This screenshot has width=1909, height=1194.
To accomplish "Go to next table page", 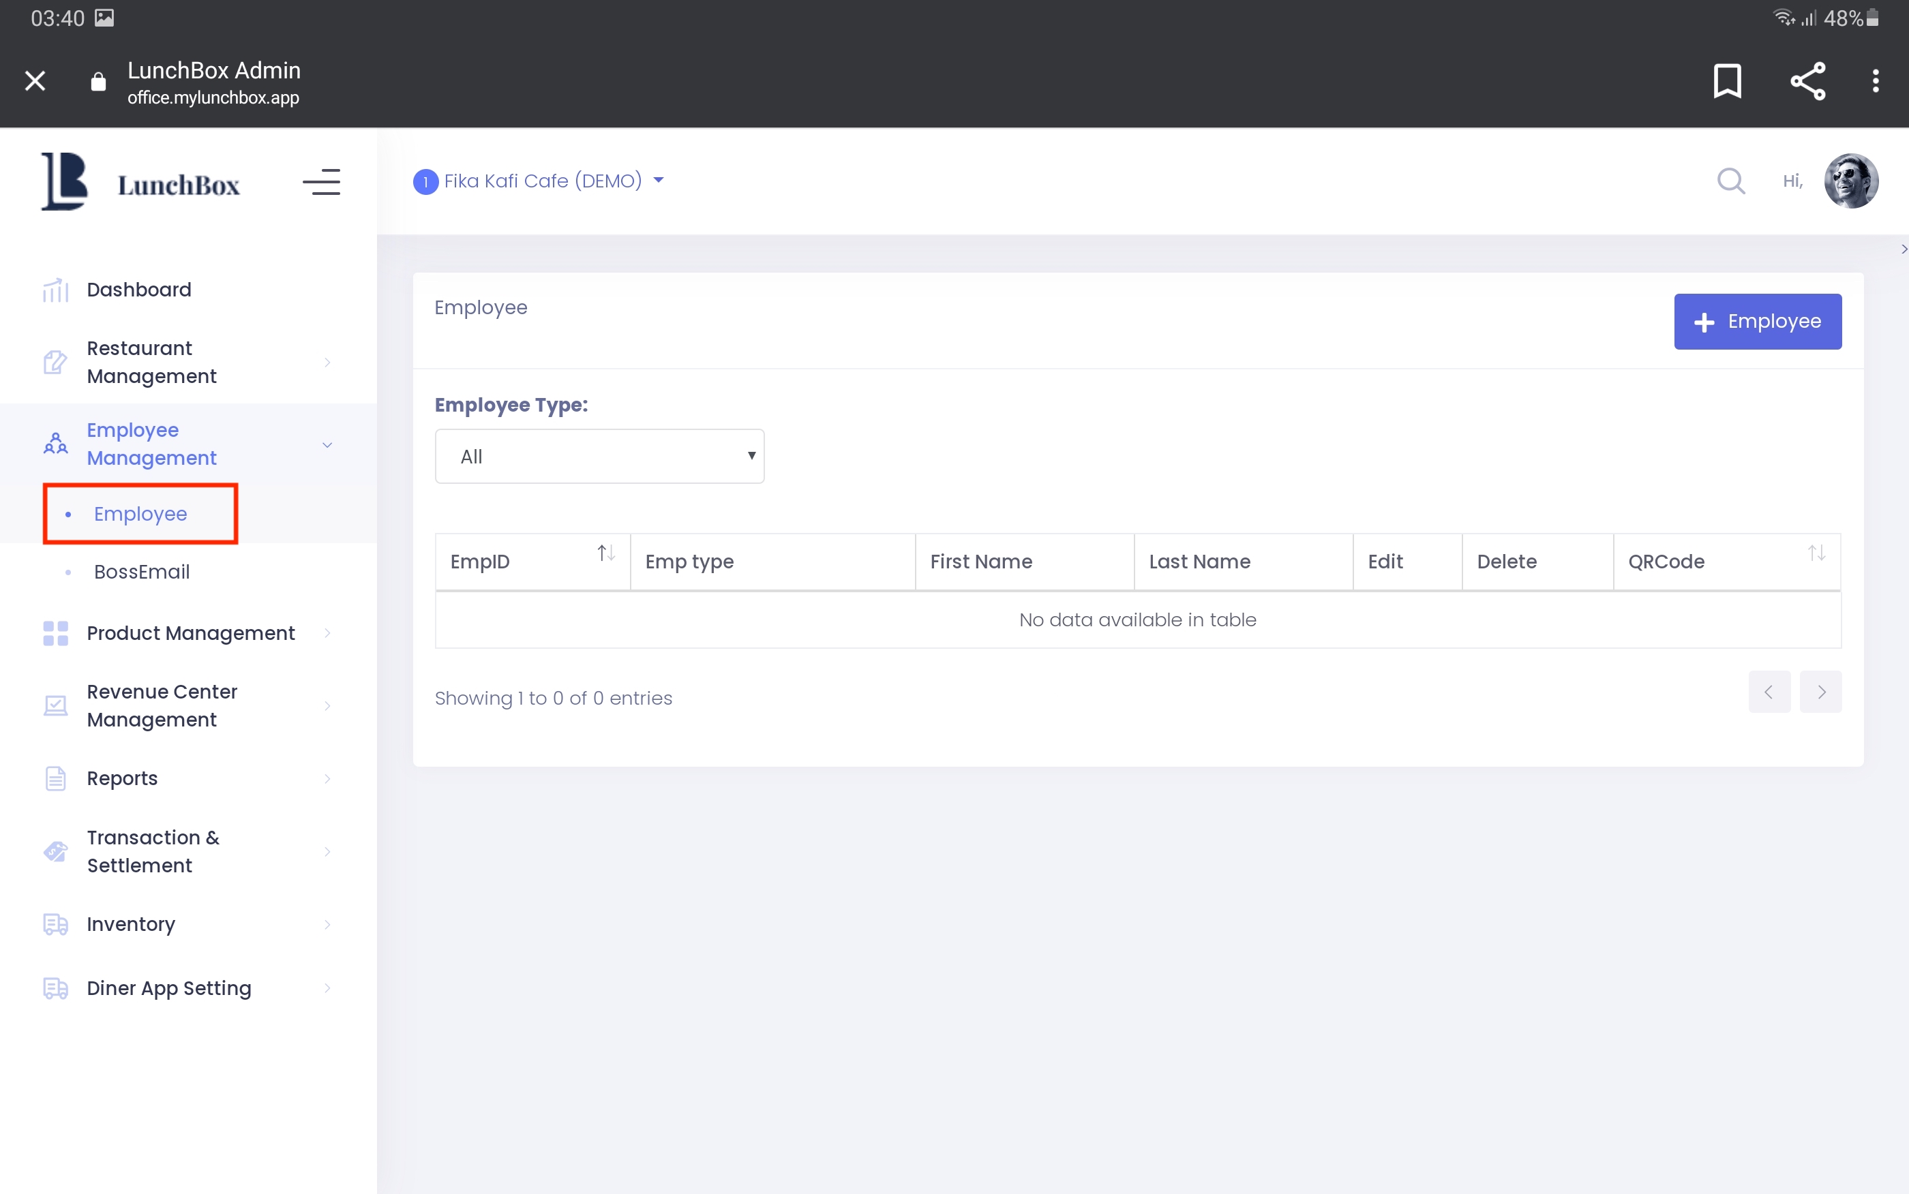I will point(1820,692).
